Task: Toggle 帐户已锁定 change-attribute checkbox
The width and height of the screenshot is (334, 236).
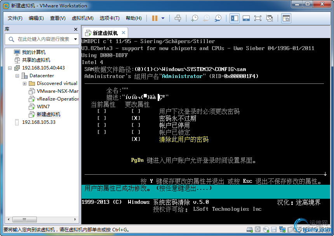Action: 136,132
